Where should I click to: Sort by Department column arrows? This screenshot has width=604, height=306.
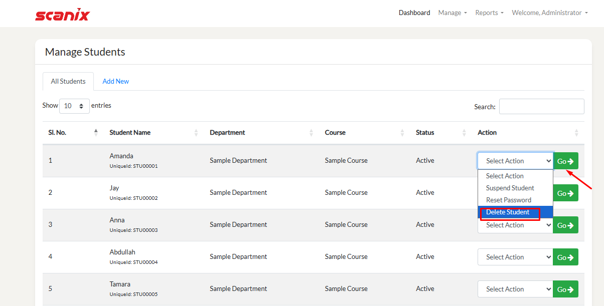pyautogui.click(x=311, y=133)
